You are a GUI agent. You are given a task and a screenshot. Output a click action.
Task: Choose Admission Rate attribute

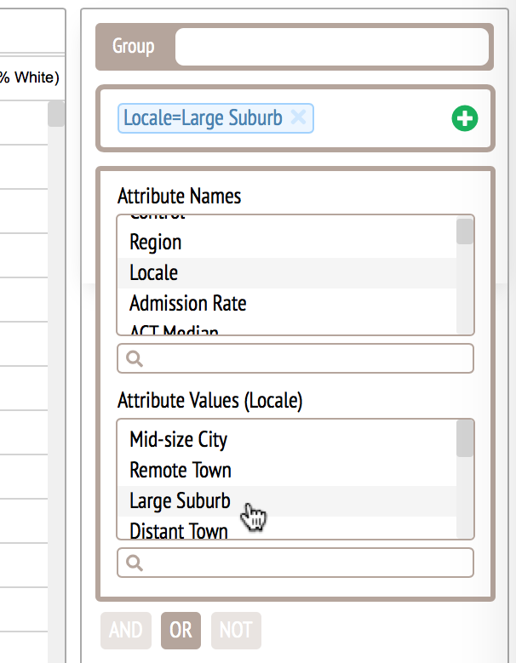pyautogui.click(x=188, y=304)
